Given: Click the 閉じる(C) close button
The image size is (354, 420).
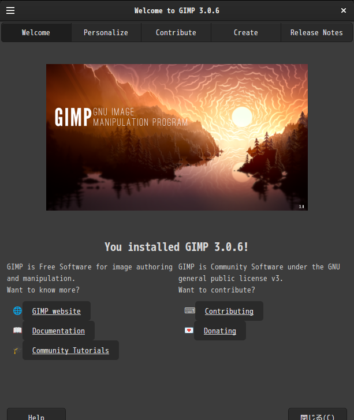Looking at the screenshot, I should (x=318, y=415).
